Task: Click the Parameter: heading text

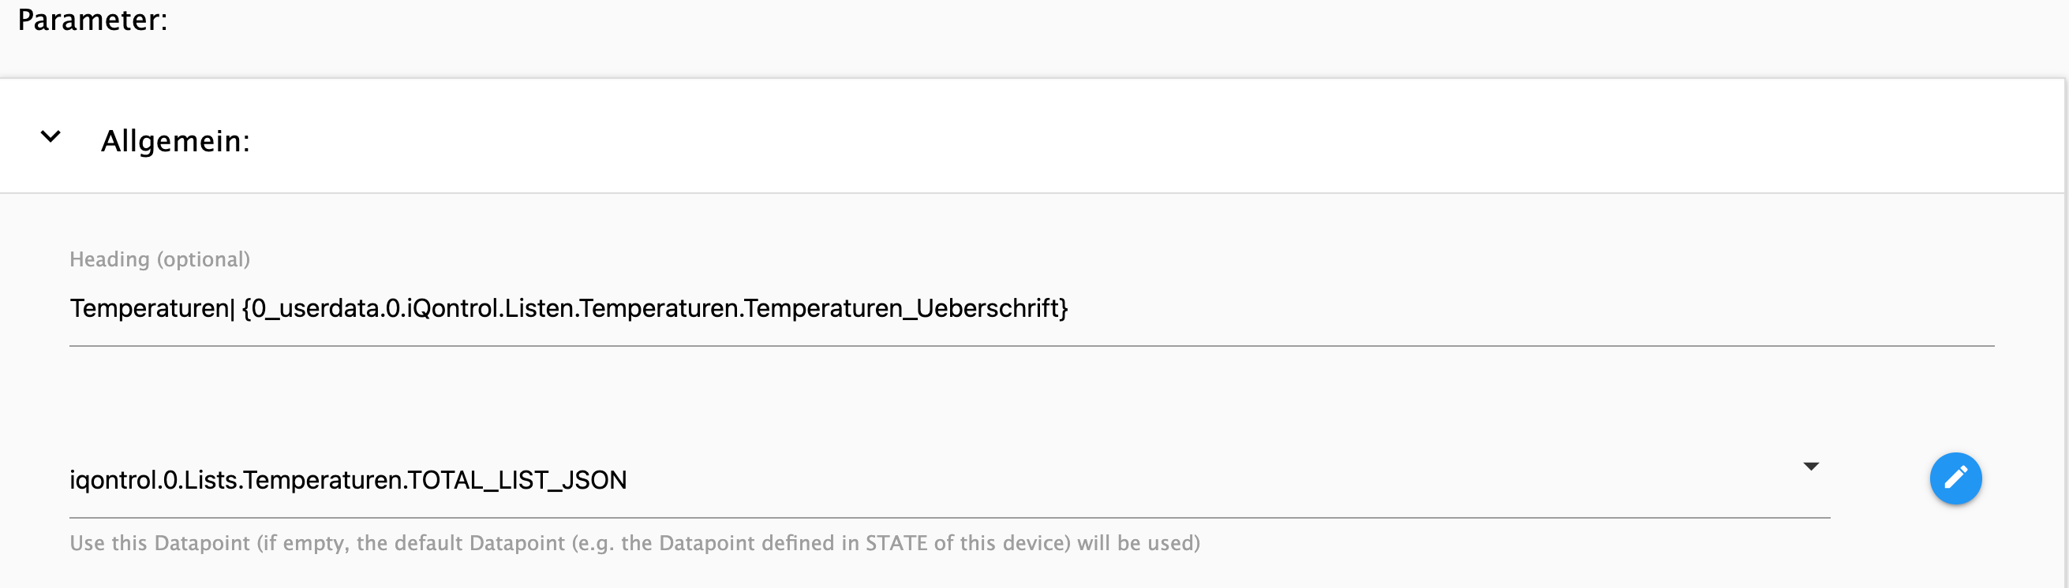Action: pos(92,19)
